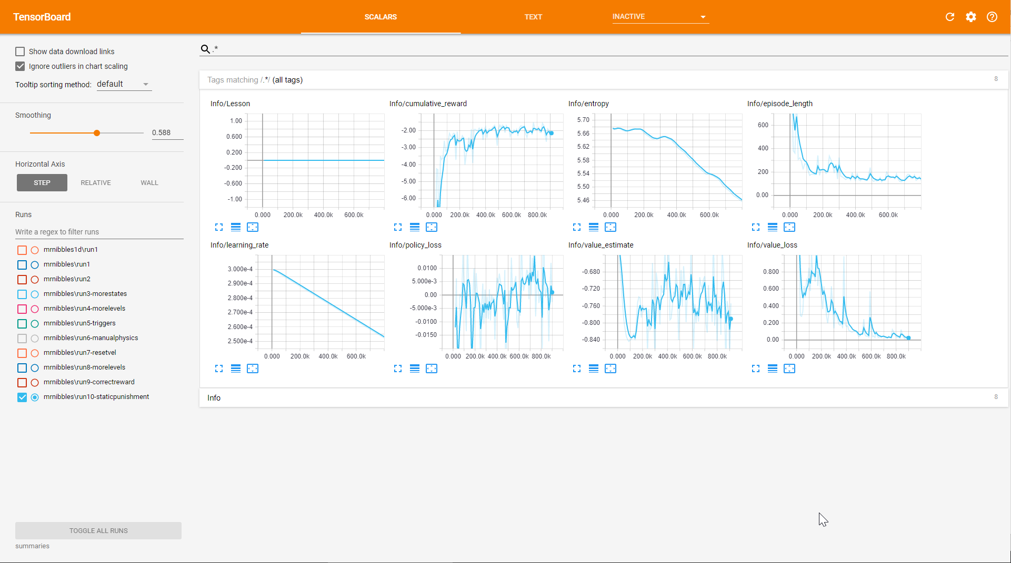Toggle y-axis log scale for Info/cumulative_reward
Screen dimensions: 1011x563
point(415,227)
